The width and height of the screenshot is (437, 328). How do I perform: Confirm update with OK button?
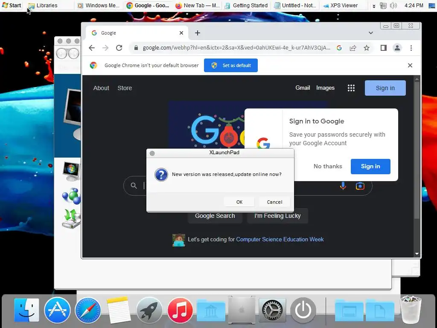coord(239,202)
